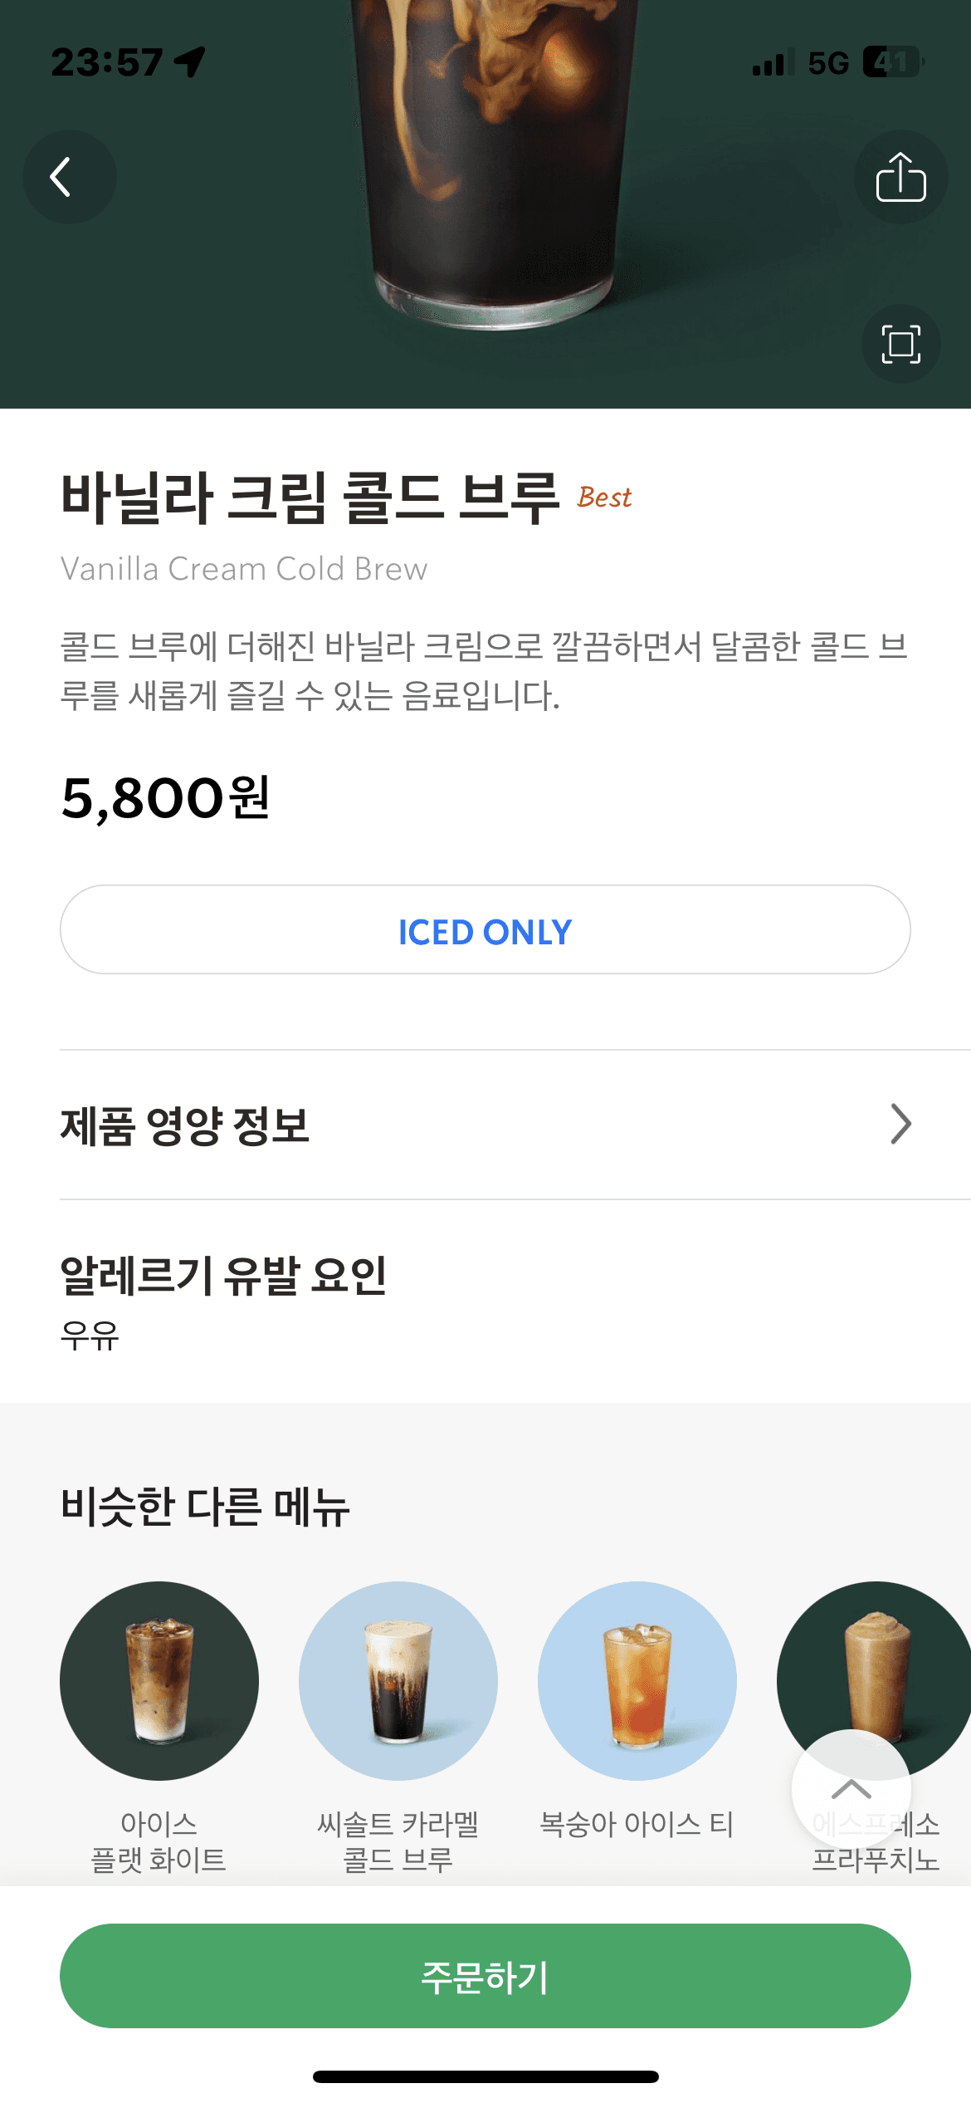The height and width of the screenshot is (2103, 971).
Task: Expand 제품 영양 정보 chevron
Action: click(900, 1125)
